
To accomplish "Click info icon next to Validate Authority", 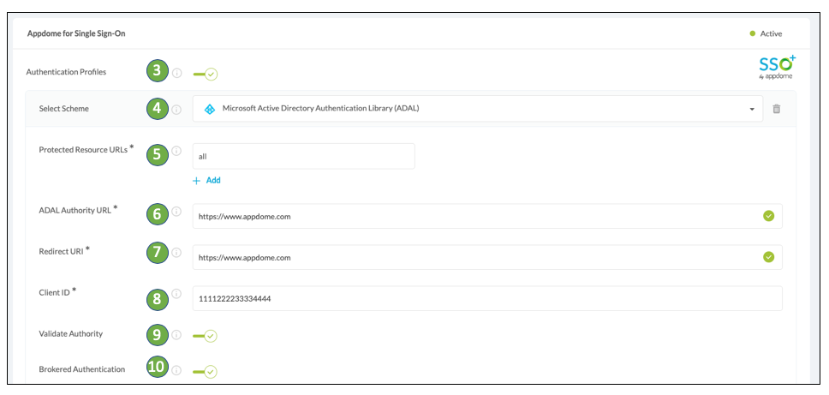I will (x=177, y=335).
